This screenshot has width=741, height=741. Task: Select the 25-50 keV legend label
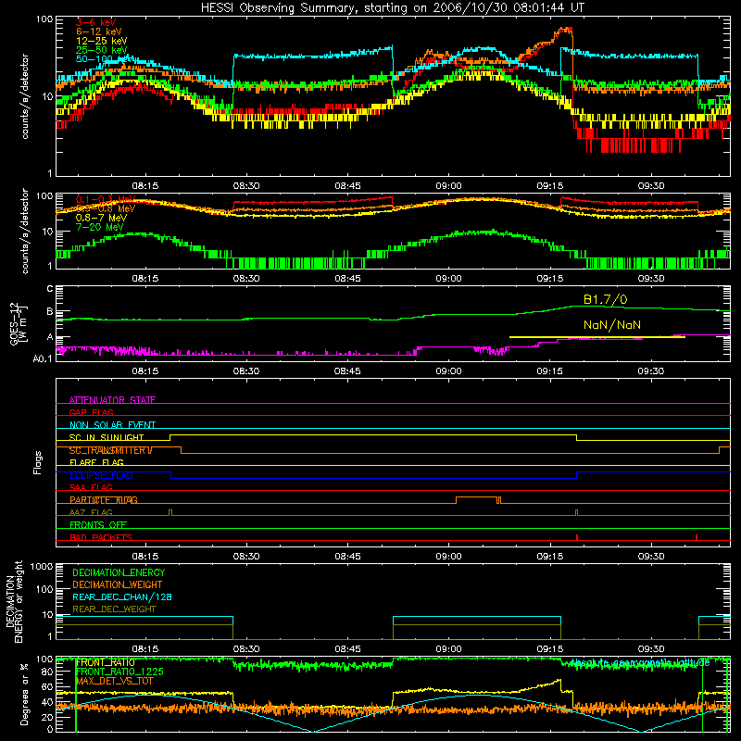click(x=101, y=50)
